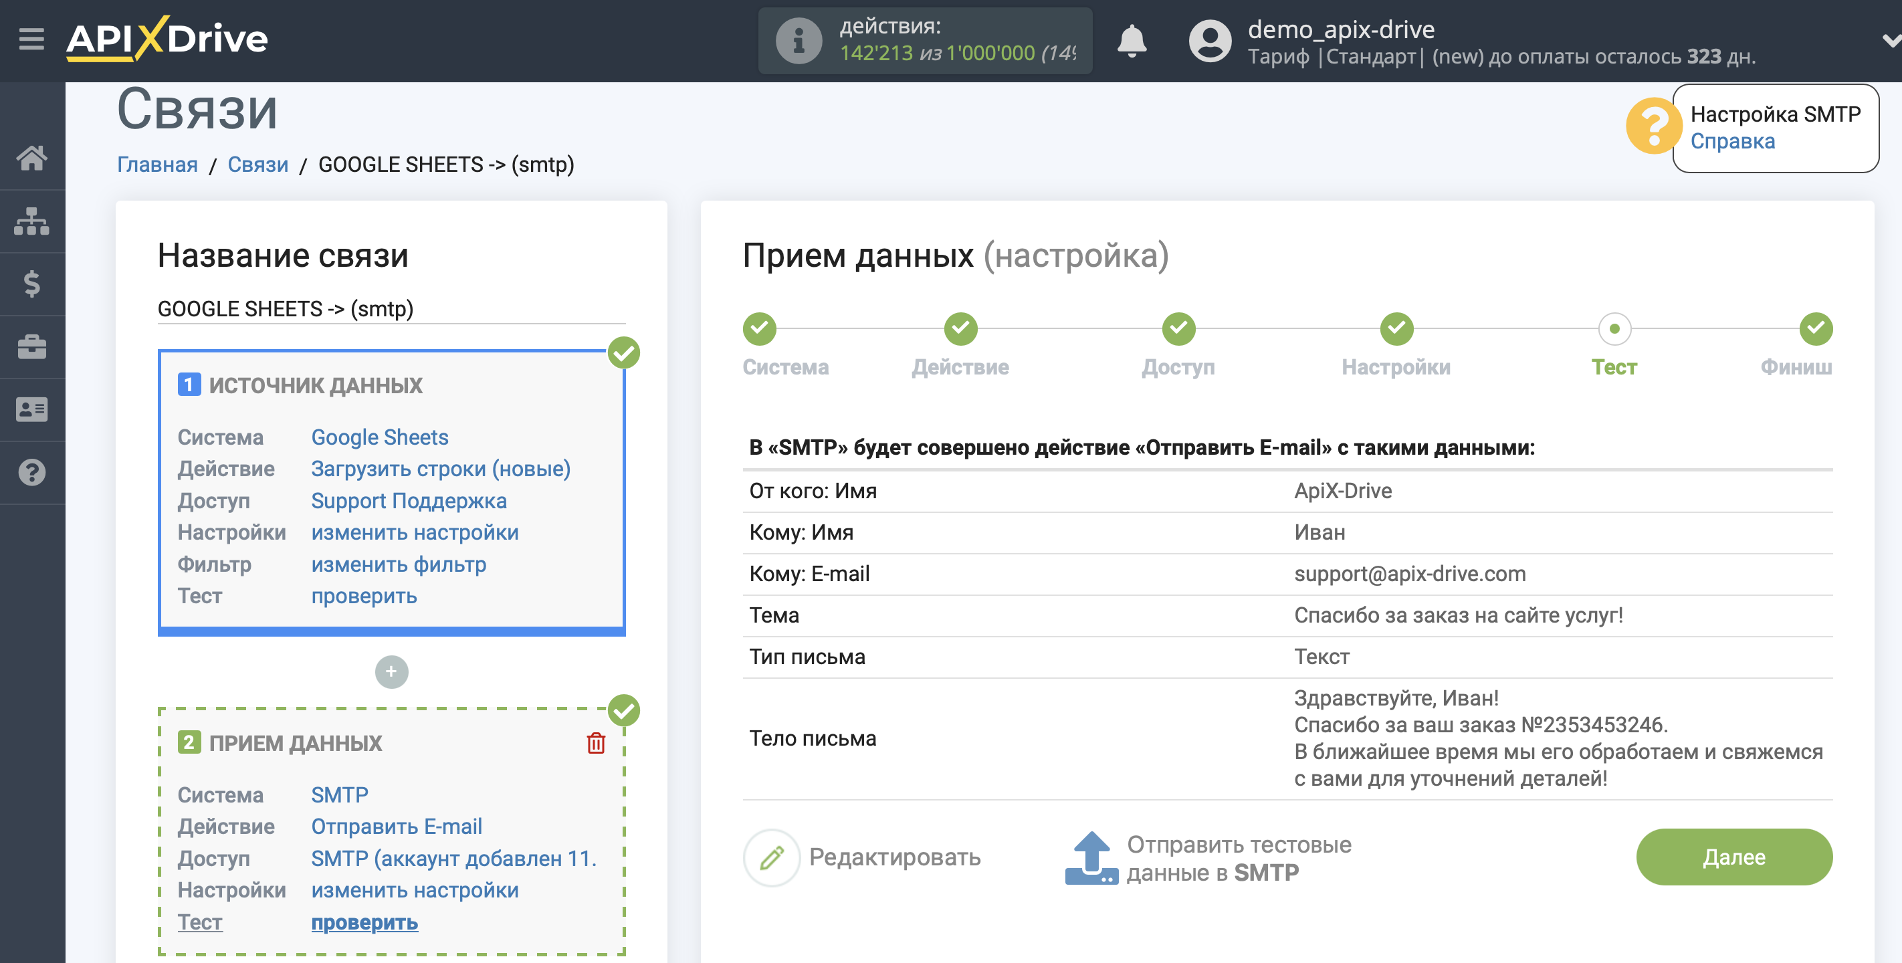The image size is (1902, 963).
Task: Delete the data receiver with trash icon
Action: click(596, 743)
